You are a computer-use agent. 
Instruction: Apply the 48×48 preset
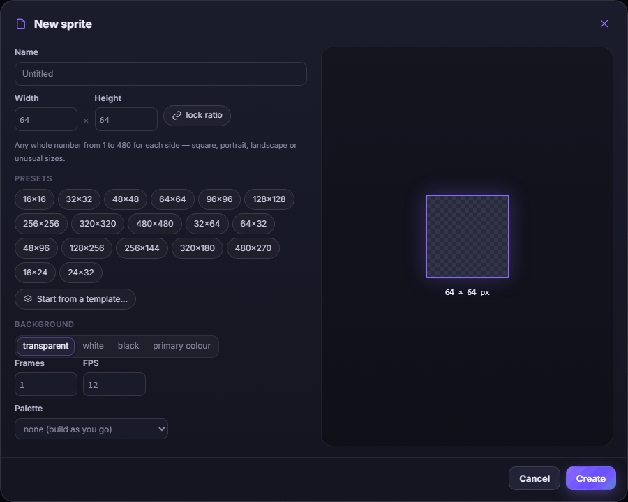tap(126, 199)
